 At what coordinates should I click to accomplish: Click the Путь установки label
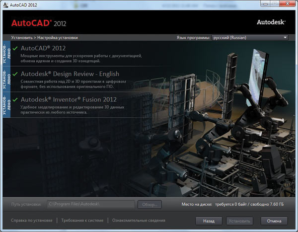click(x=26, y=204)
